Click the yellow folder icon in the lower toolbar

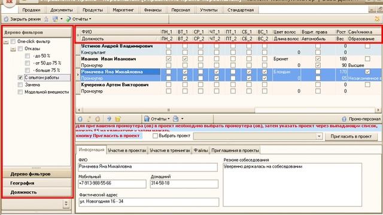(118, 119)
